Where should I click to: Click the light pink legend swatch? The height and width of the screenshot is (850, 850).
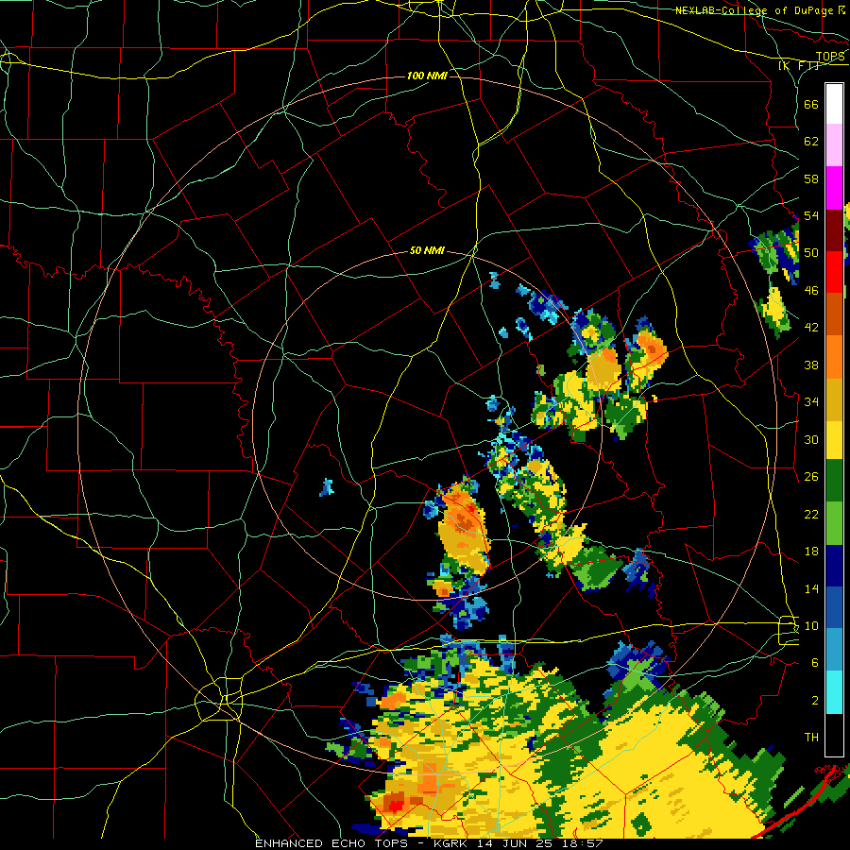tap(834, 144)
